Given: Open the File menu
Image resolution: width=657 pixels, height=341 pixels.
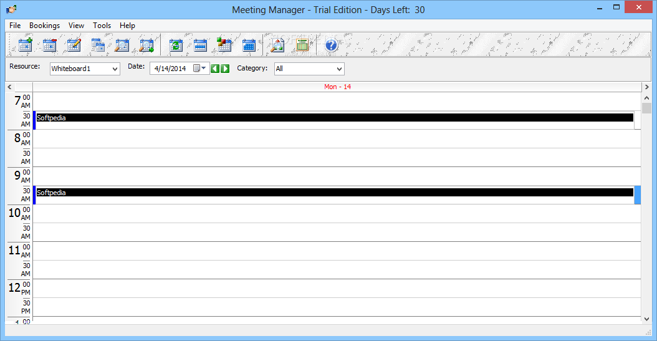Looking at the screenshot, I should point(15,26).
